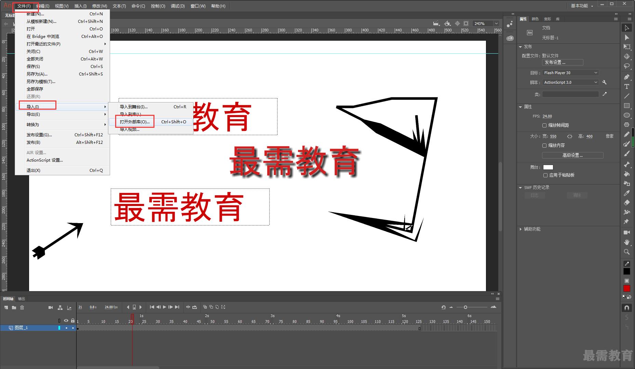This screenshot has height=369, width=635.
Task: Switch to the 库 panel tab
Action: (558, 19)
